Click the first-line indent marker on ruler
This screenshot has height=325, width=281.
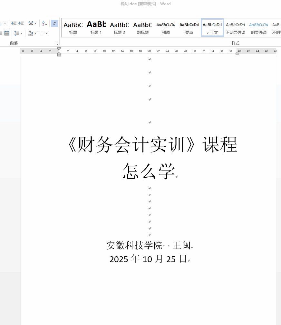pos(59,49)
